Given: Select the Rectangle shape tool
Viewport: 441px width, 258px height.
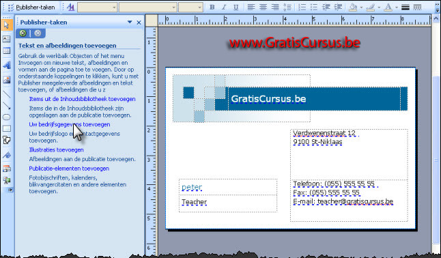Looking at the screenshot, I should click(x=6, y=128).
